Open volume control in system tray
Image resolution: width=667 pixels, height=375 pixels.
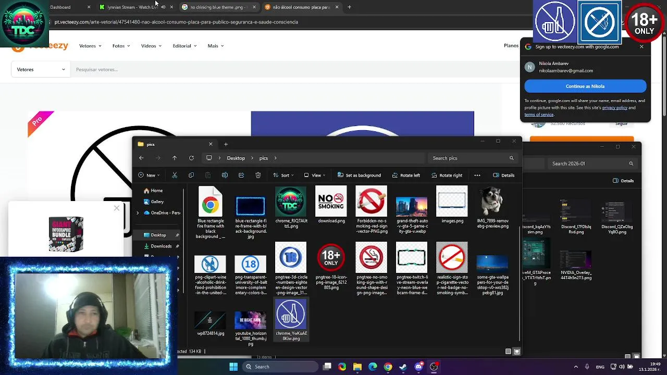click(x=622, y=367)
